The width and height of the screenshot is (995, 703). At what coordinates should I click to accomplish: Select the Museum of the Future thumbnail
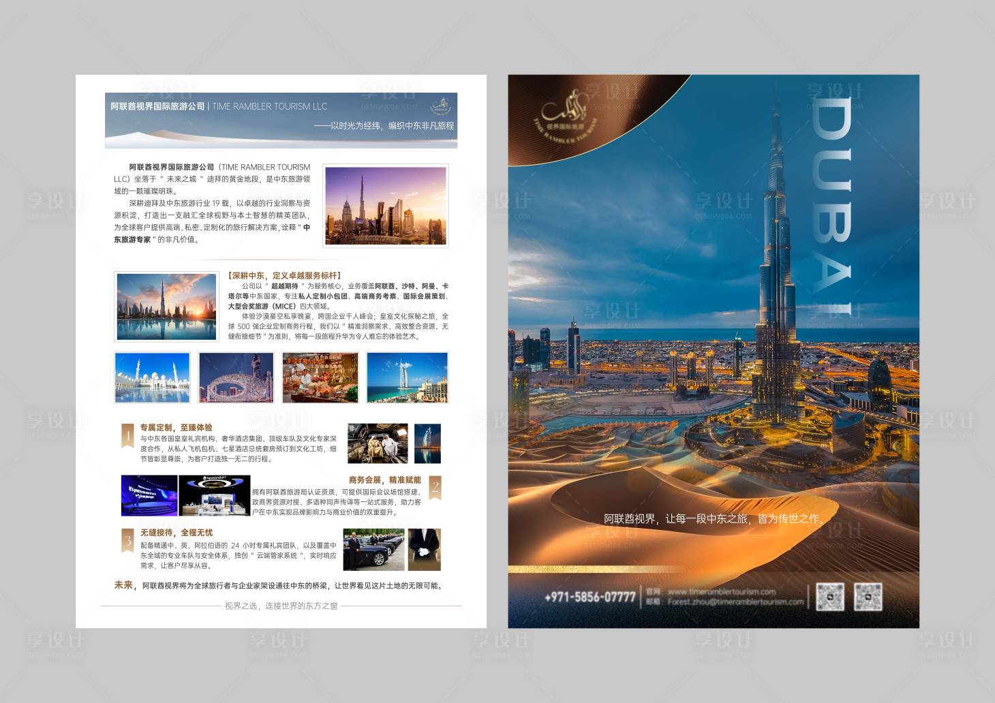[x=236, y=377]
